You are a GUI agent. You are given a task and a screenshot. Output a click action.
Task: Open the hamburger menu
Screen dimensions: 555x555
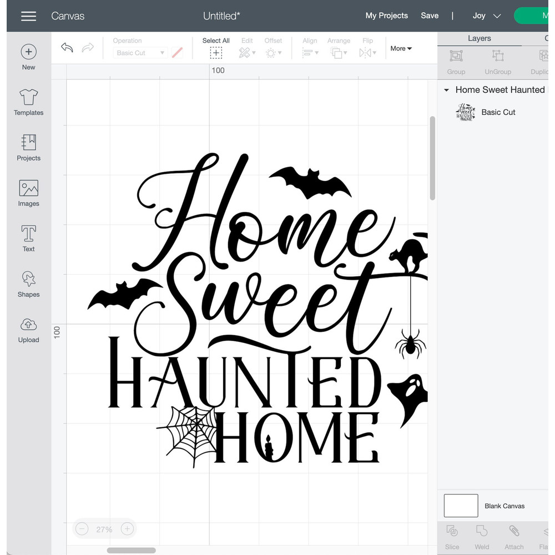pyautogui.click(x=28, y=16)
